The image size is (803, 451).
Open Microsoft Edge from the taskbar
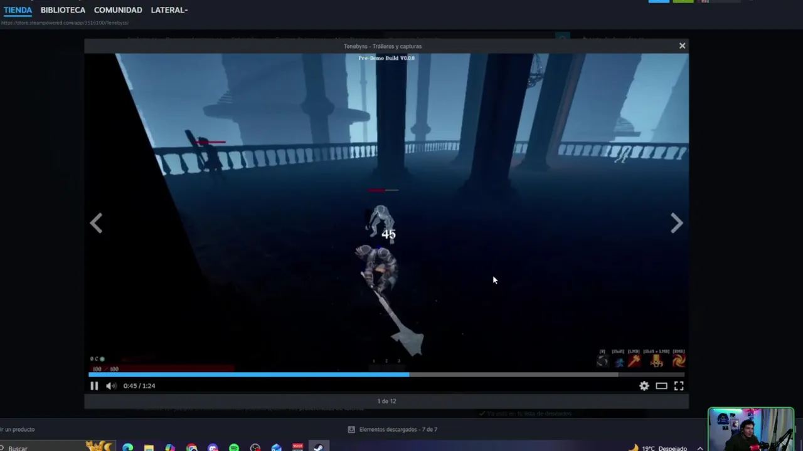pos(128,447)
